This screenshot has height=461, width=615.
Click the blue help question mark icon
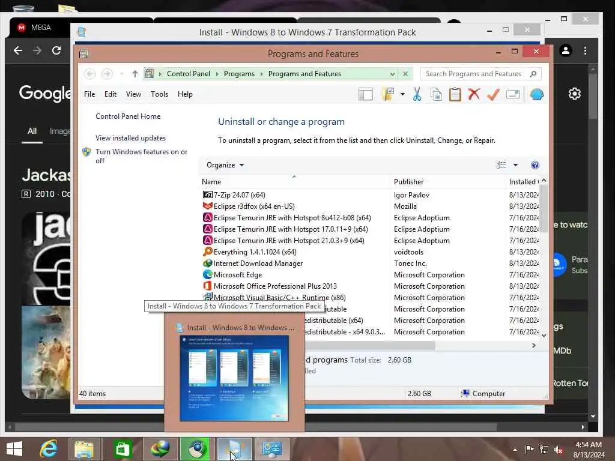click(x=535, y=165)
